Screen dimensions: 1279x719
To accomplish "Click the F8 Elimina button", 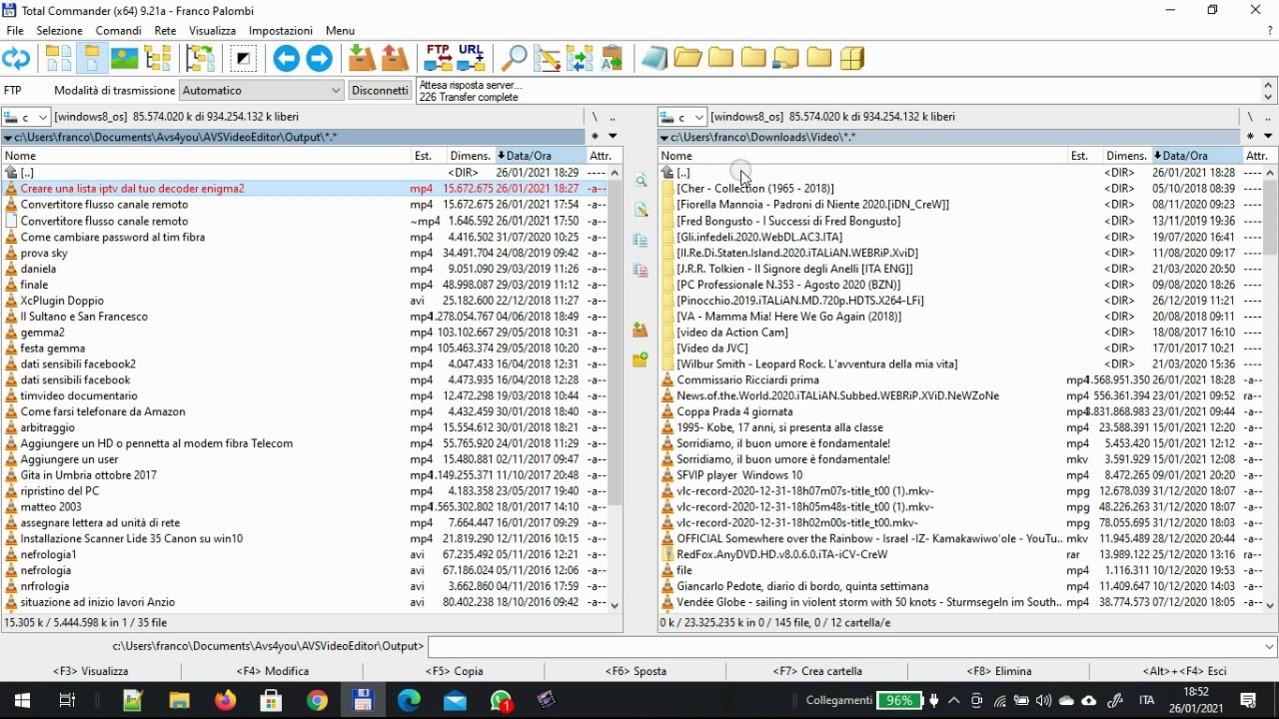I will (x=999, y=671).
